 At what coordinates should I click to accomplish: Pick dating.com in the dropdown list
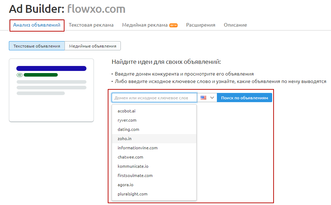pos(154,129)
